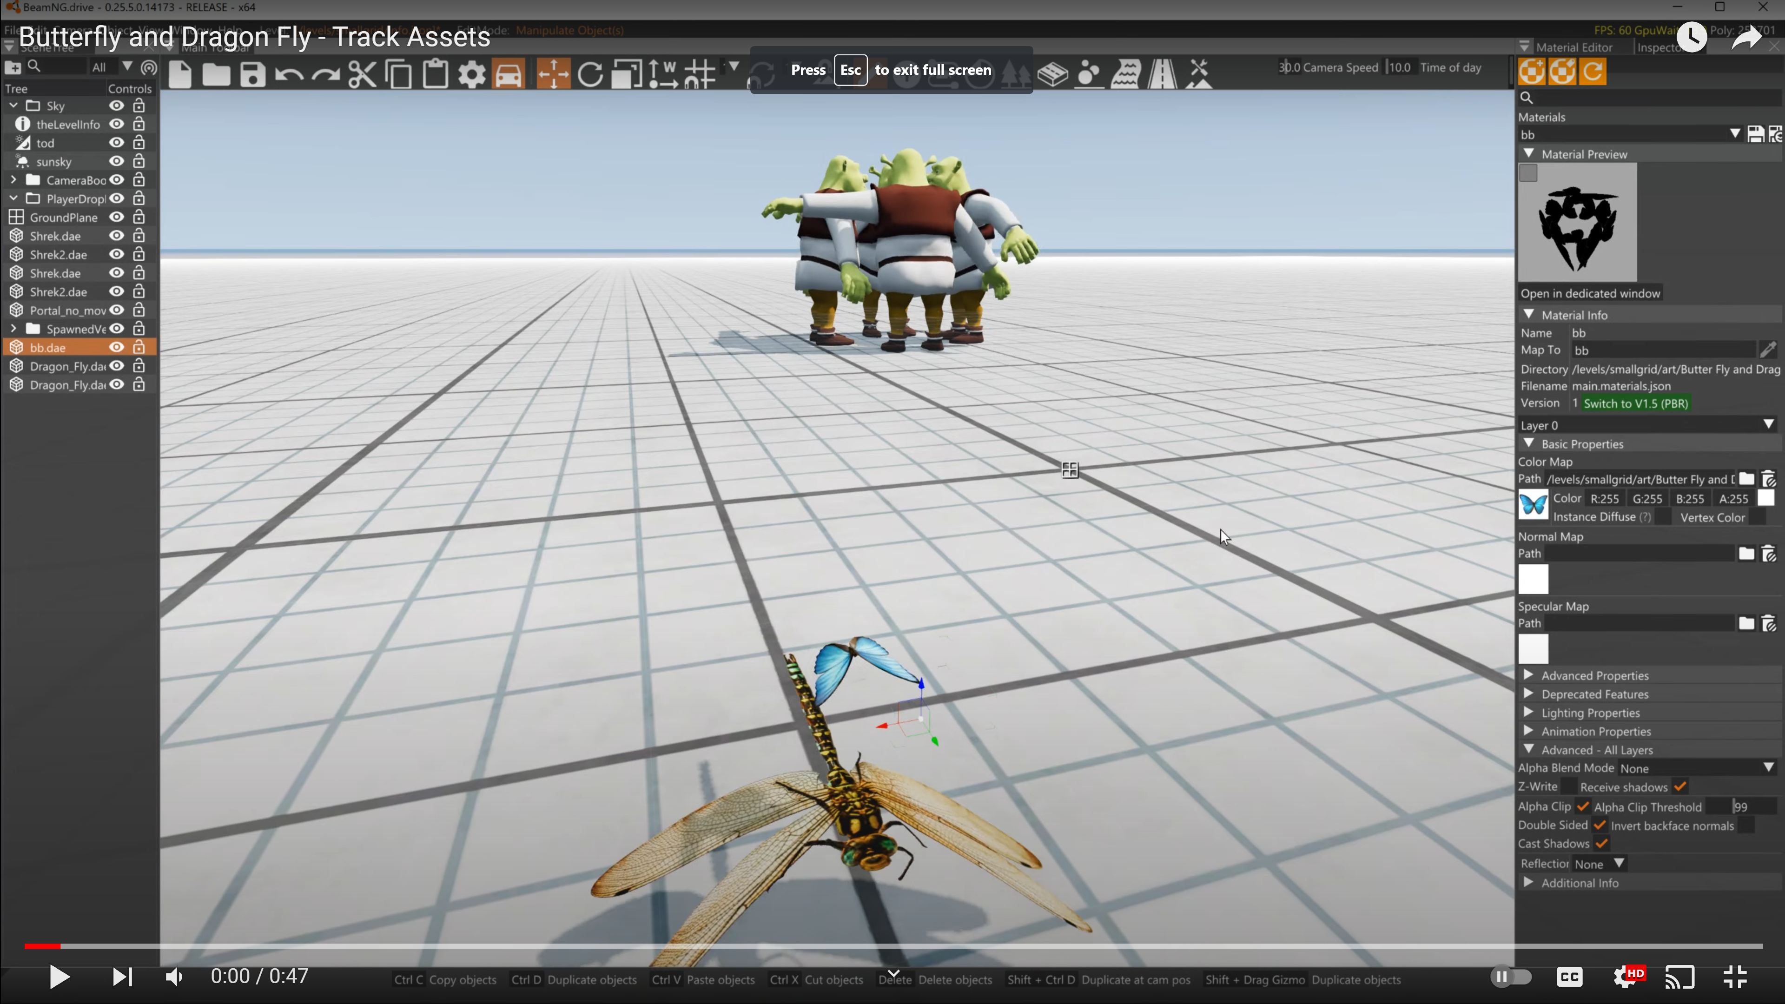Image resolution: width=1785 pixels, height=1004 pixels.
Task: Open the decal road editor icon
Action: [1163, 74]
